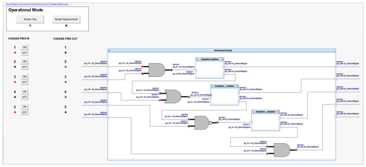Click the AND gate at top of chassis
Viewport: 366px width, 167px height.
point(157,70)
